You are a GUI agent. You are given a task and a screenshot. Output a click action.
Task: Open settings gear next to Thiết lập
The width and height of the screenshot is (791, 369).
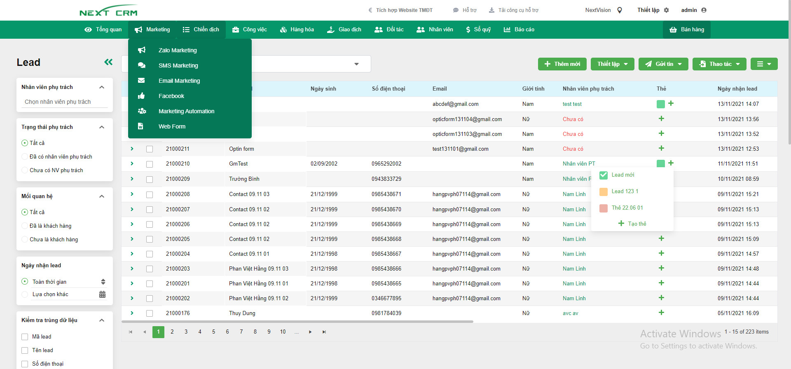click(x=667, y=10)
